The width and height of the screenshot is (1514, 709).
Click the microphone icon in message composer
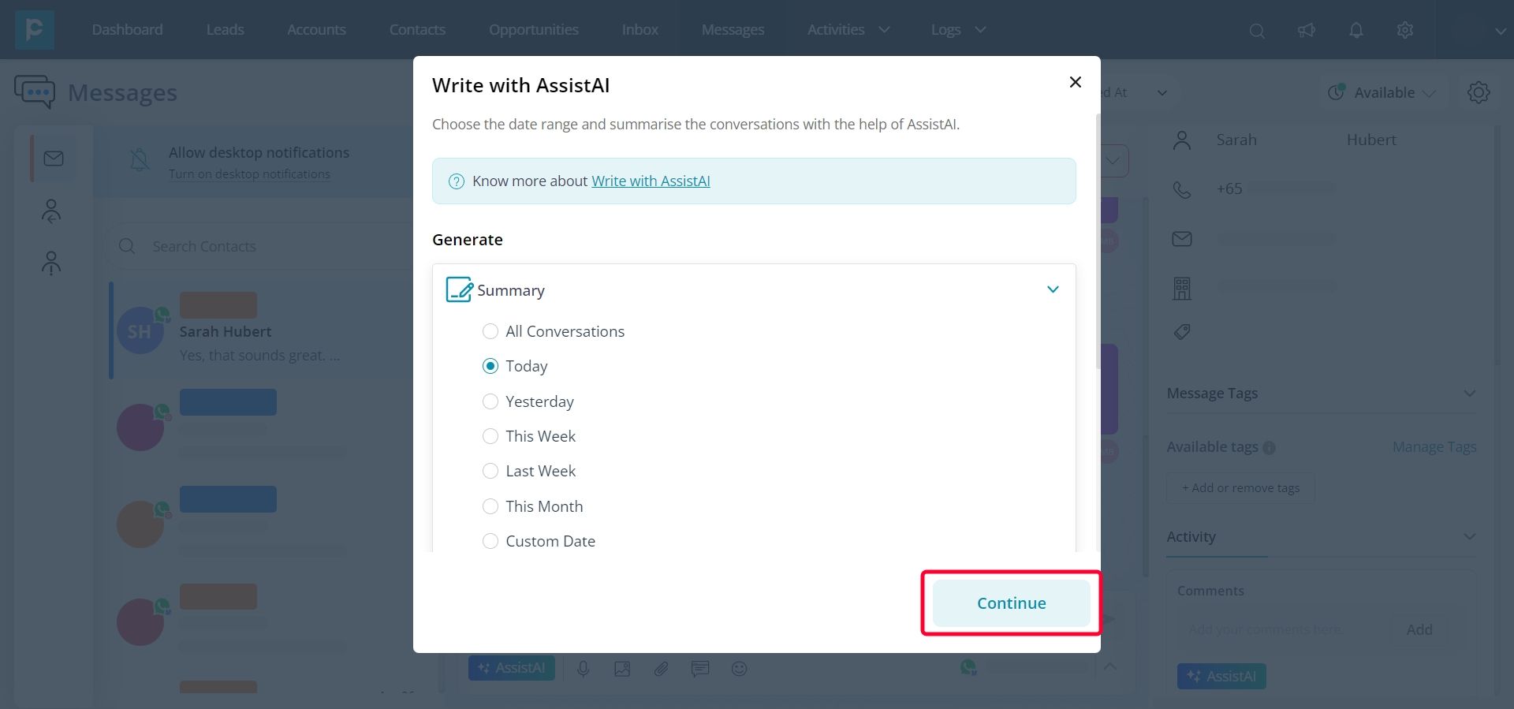point(584,669)
